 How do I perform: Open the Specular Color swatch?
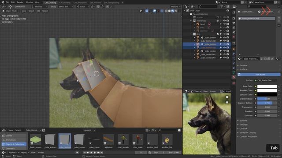267,95
